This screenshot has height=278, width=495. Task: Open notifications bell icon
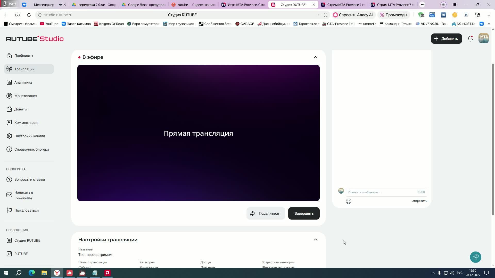point(470,39)
